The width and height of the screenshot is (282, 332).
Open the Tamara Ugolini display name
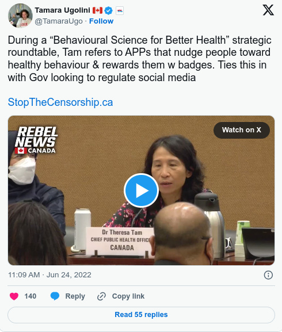(63, 10)
